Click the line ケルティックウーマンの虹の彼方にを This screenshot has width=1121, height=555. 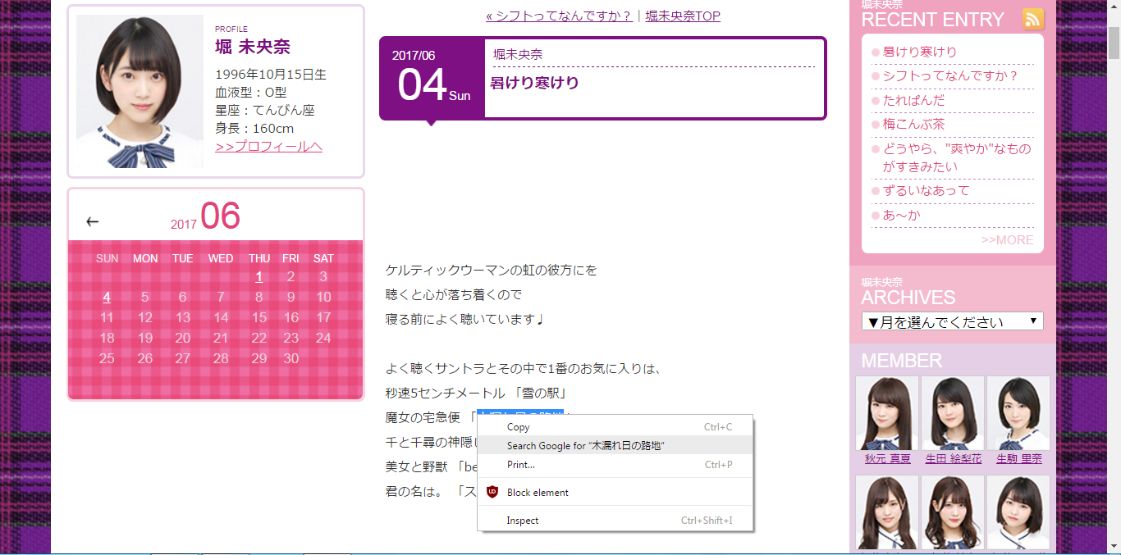[492, 270]
